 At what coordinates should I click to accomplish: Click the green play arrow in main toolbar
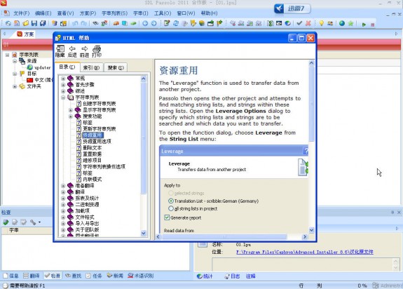pyautogui.click(x=364, y=25)
